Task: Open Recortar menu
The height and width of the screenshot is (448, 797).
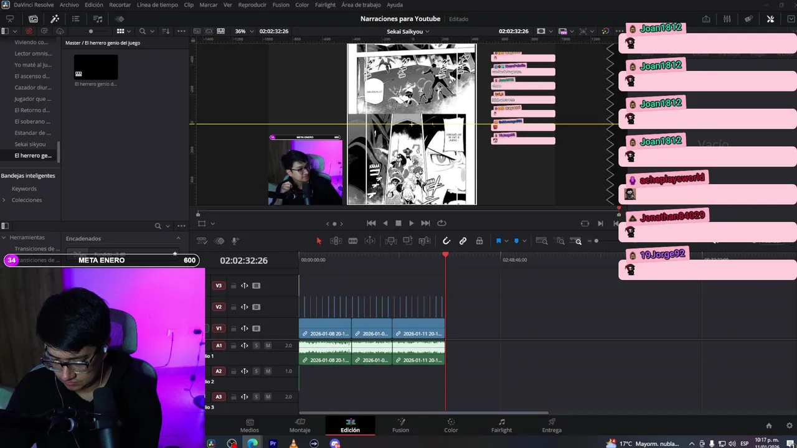Action: click(x=120, y=5)
